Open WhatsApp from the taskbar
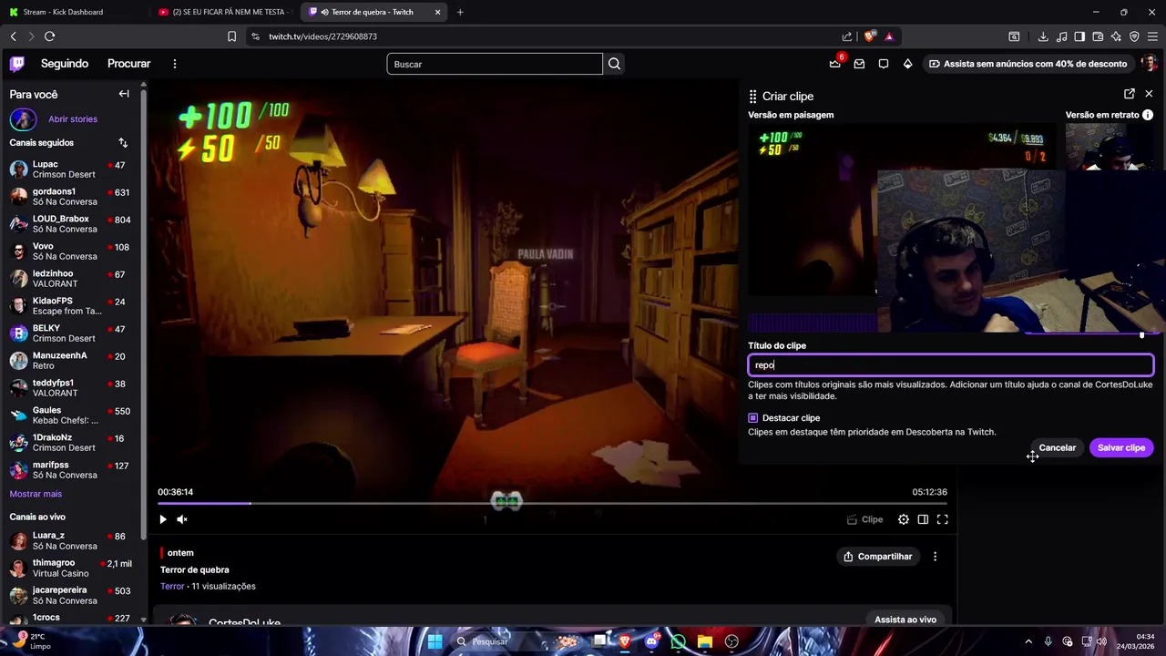 click(678, 641)
